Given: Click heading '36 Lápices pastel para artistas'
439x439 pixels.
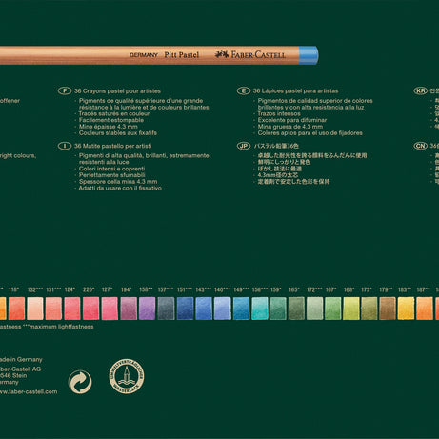Looking at the screenshot, I should (295, 91).
